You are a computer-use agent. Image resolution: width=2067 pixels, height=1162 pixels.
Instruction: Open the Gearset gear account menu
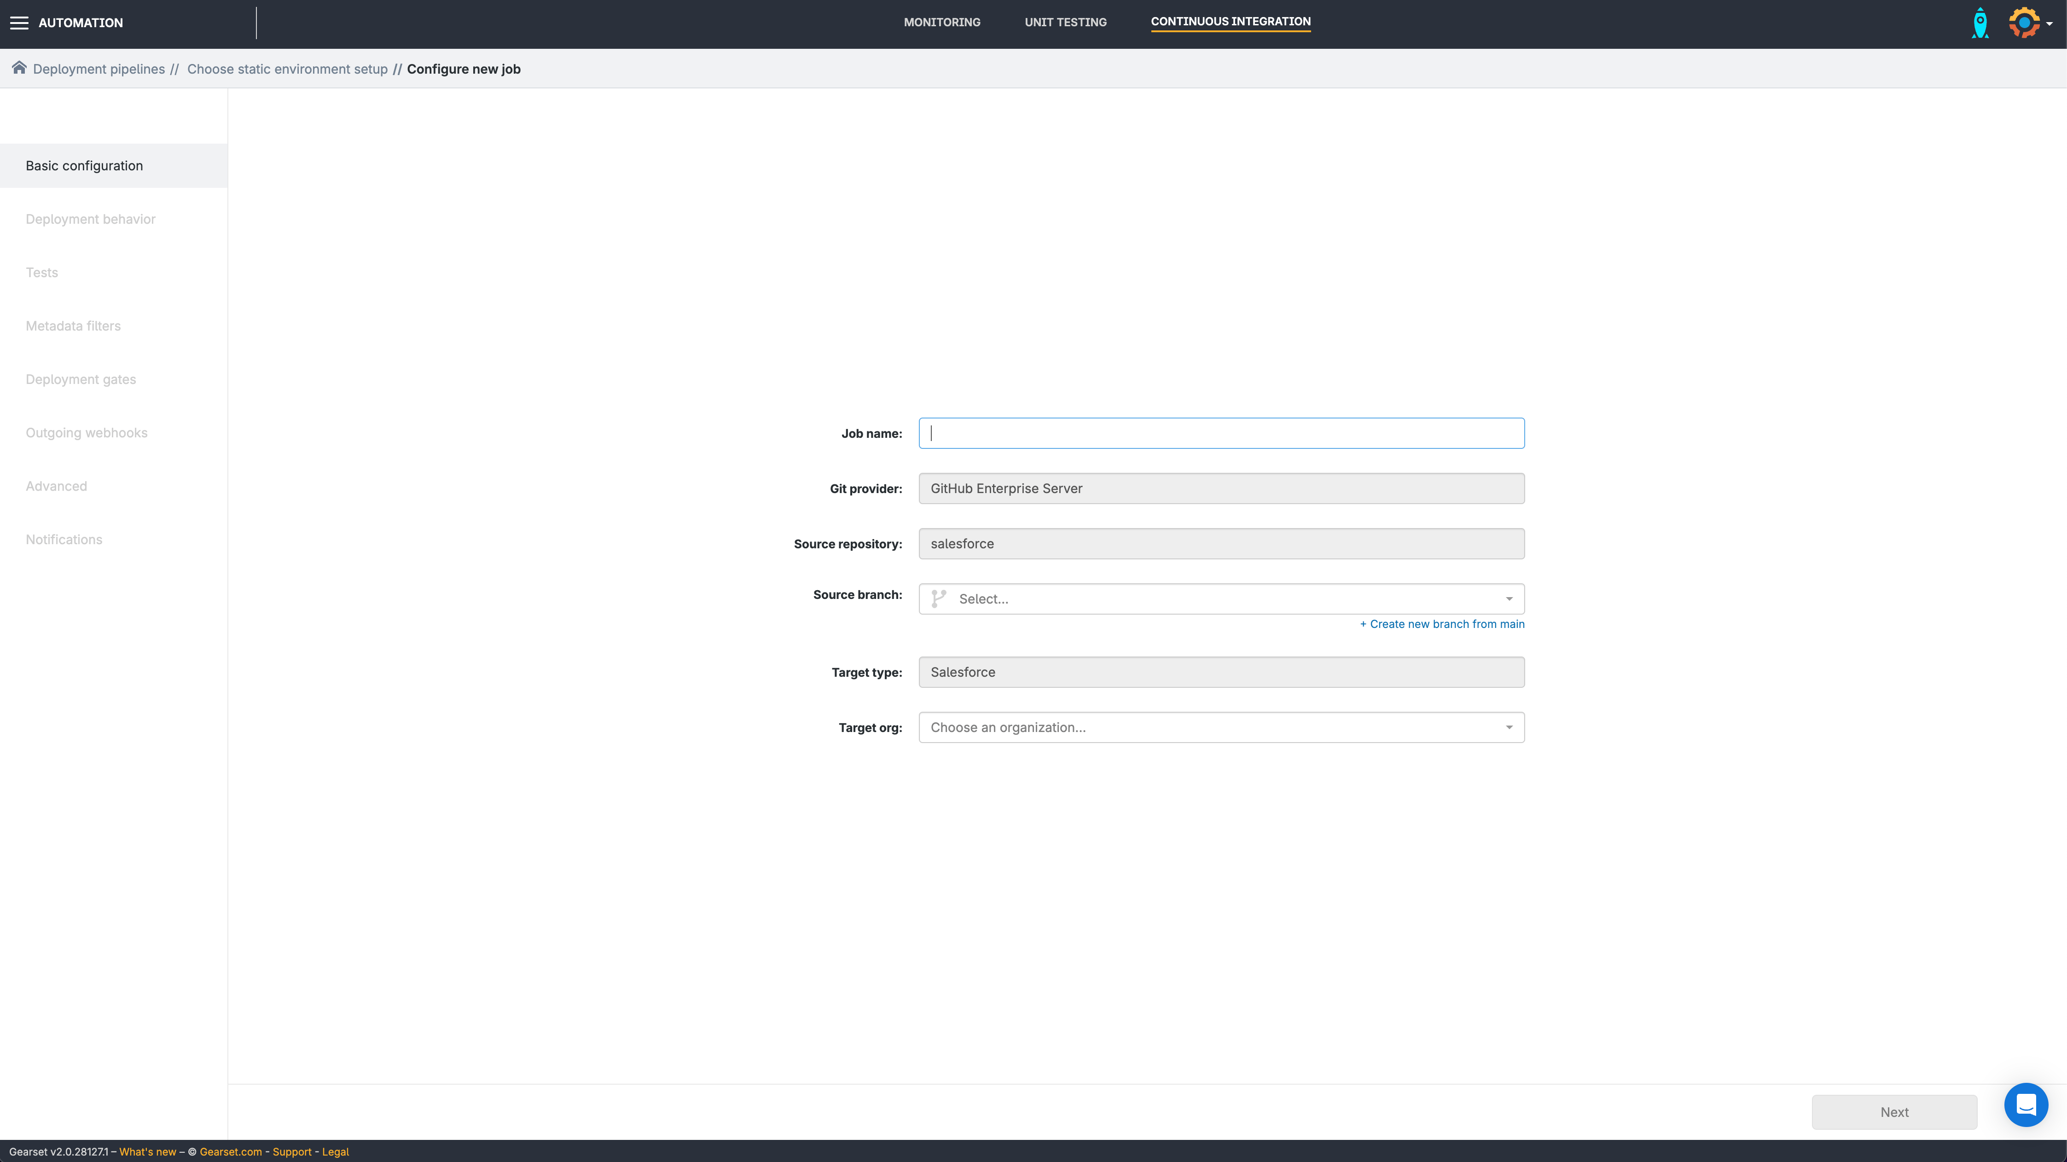tap(2024, 23)
